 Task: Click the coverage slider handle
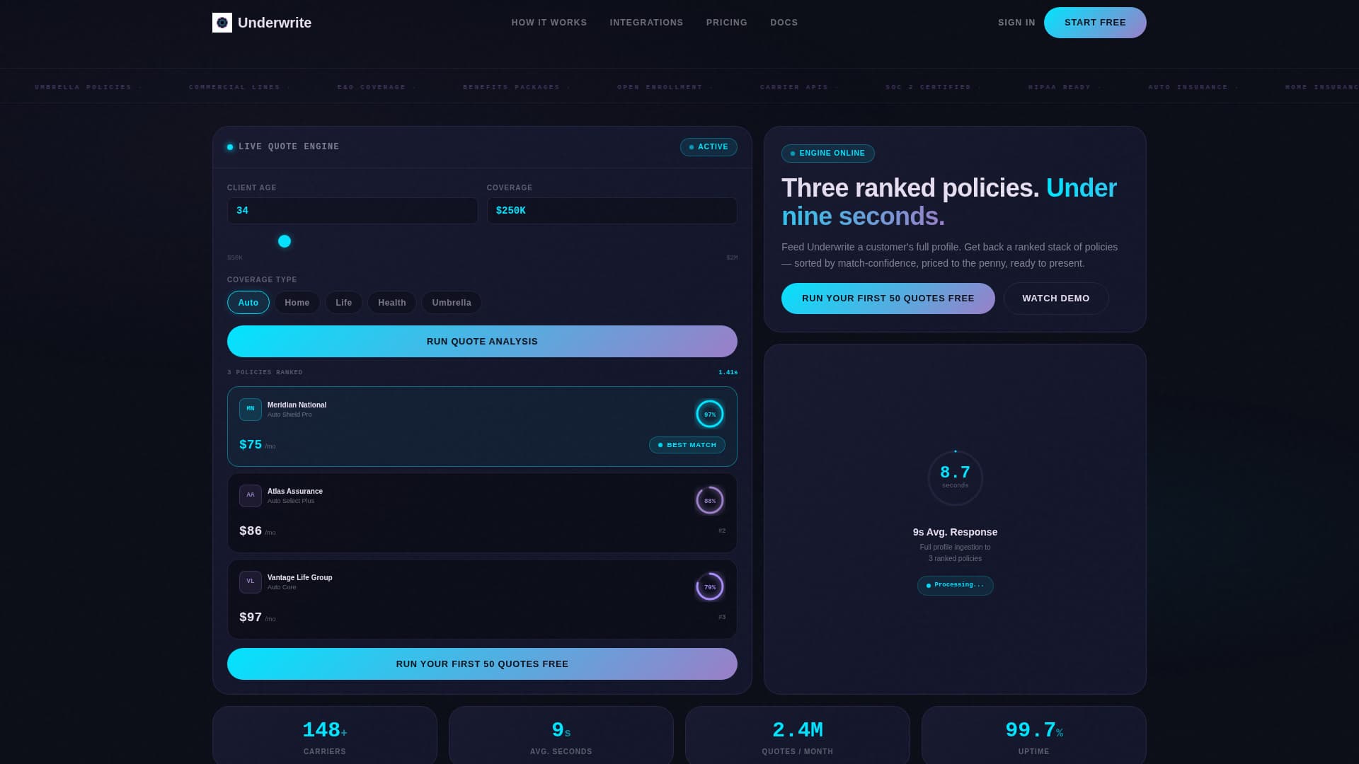click(x=285, y=241)
